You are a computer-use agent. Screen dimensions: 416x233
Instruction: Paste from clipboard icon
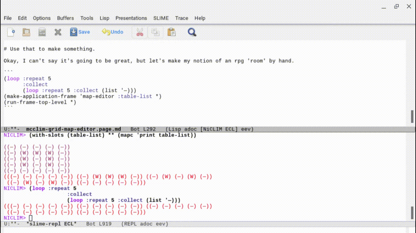click(x=171, y=32)
